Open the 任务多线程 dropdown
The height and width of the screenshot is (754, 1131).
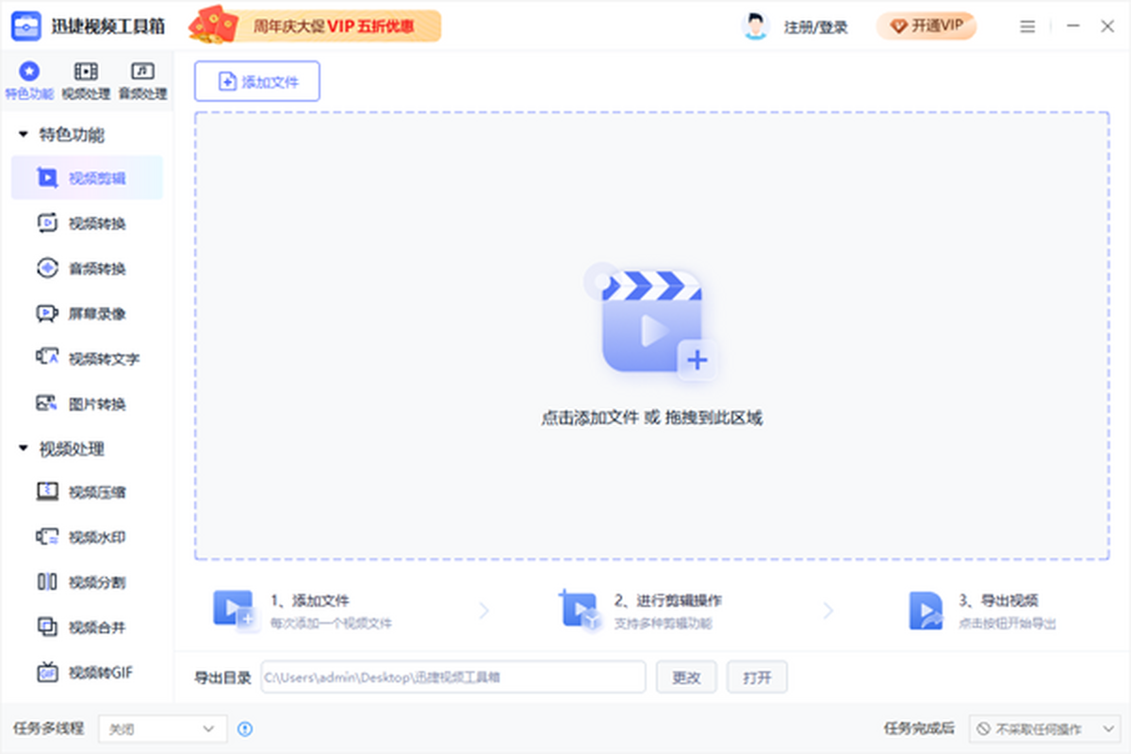pos(162,729)
